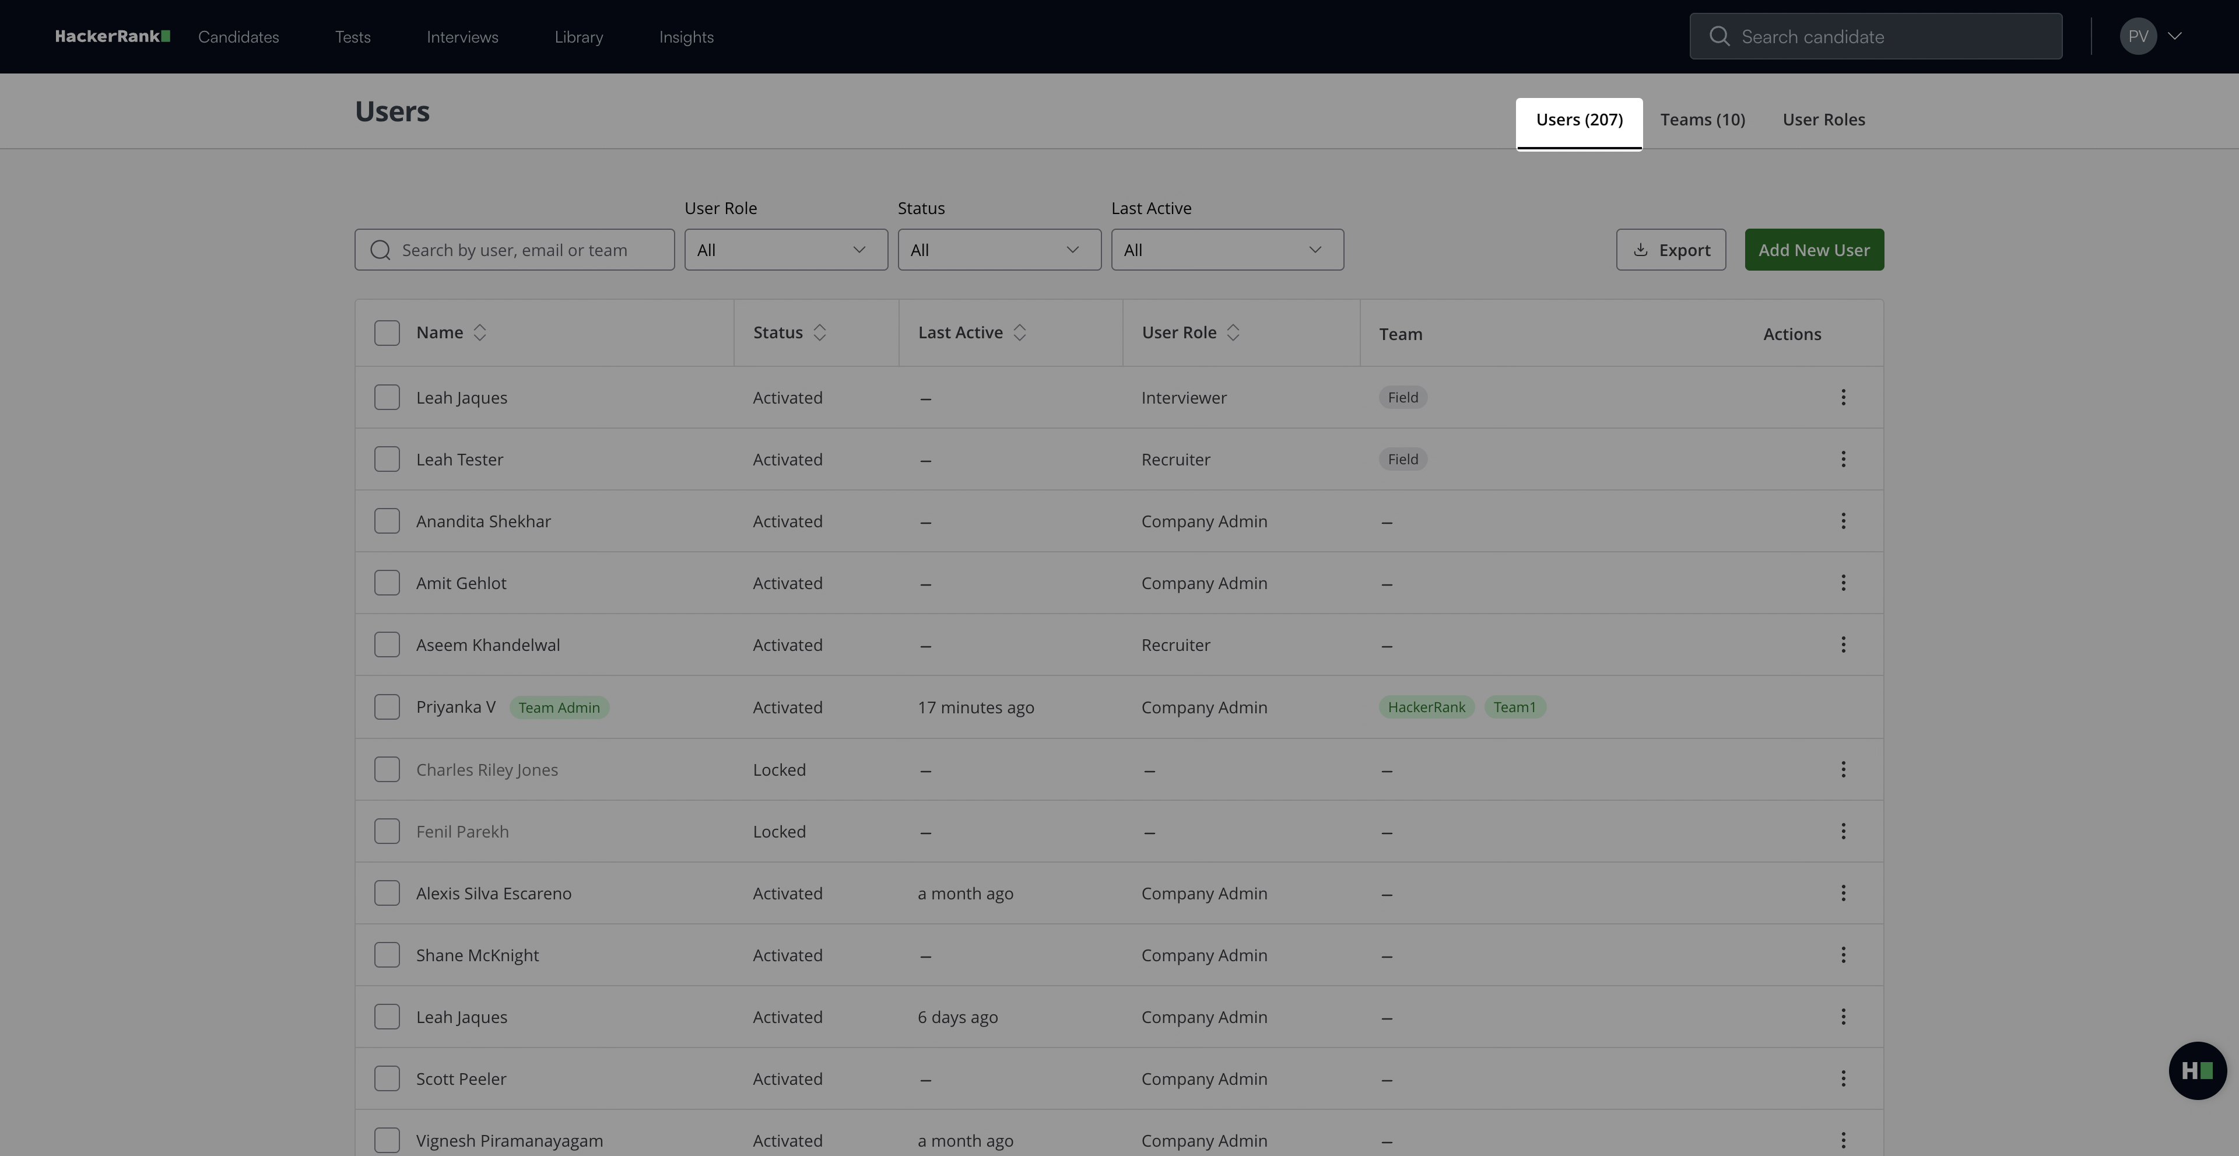Image resolution: width=2239 pixels, height=1156 pixels.
Task: Export the users list
Action: point(1670,250)
